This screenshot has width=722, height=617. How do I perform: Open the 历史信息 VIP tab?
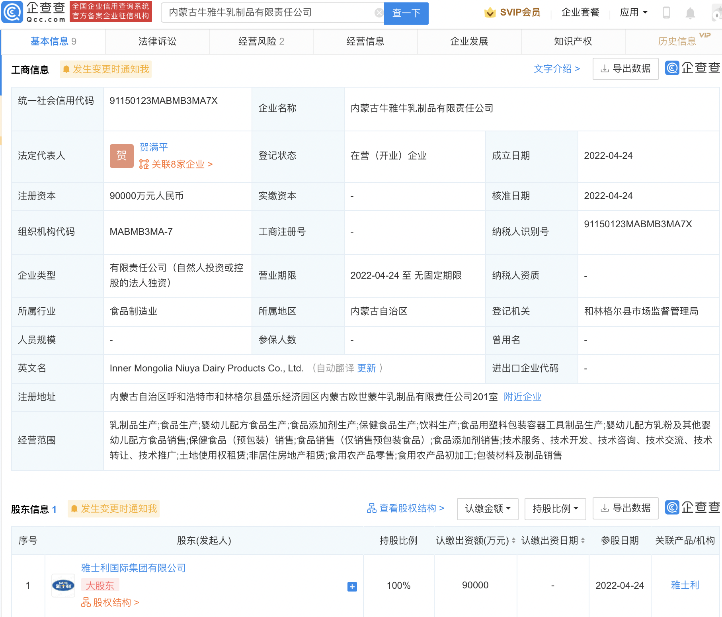[x=677, y=41]
